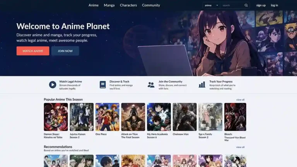297x167 pixels.
Task: Click the Watch Legal Anime play icon
Action: 53,85
